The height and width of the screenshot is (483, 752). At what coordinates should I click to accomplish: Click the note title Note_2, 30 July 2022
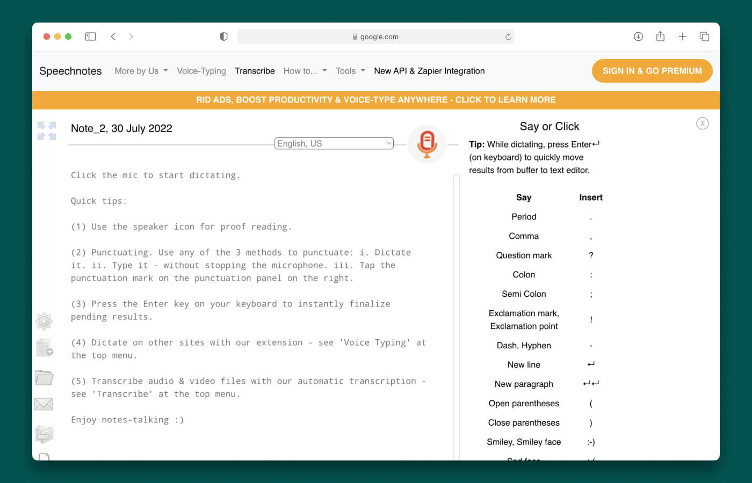(121, 128)
